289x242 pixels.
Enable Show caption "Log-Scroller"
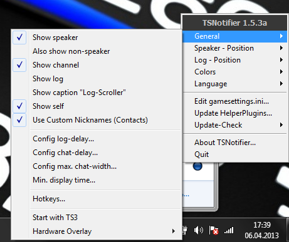96,93
